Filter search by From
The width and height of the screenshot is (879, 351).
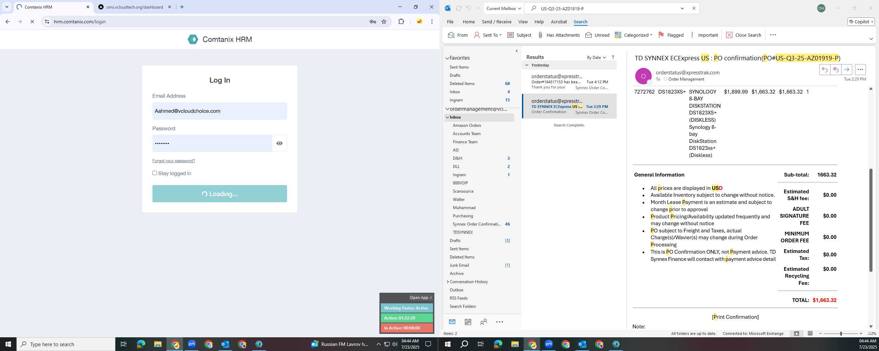pyautogui.click(x=458, y=35)
